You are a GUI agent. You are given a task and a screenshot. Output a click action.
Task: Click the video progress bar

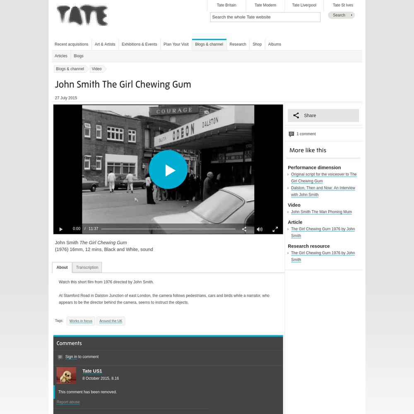[x=168, y=229]
